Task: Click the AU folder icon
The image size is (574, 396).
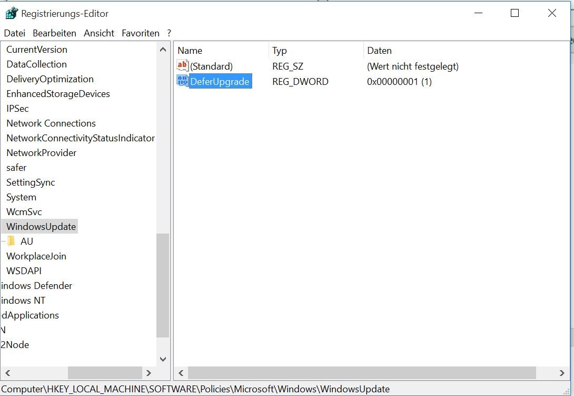Action: [12, 242]
